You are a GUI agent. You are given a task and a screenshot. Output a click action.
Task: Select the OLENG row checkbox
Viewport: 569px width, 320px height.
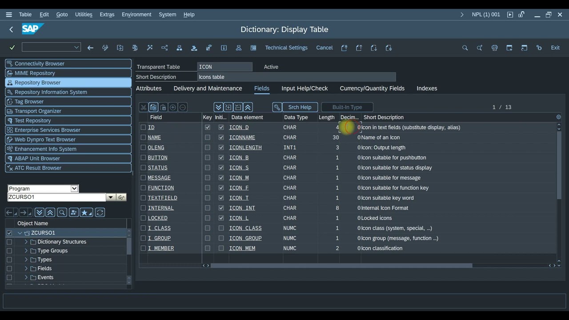pyautogui.click(x=143, y=148)
